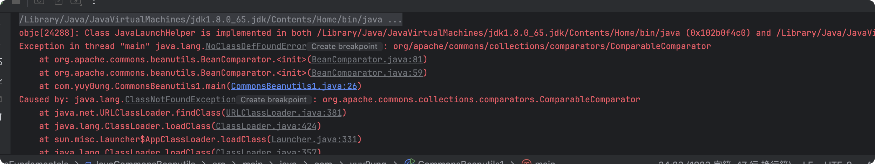Select the src breadcrumb item
The width and height of the screenshot is (875, 164).
pos(219,162)
